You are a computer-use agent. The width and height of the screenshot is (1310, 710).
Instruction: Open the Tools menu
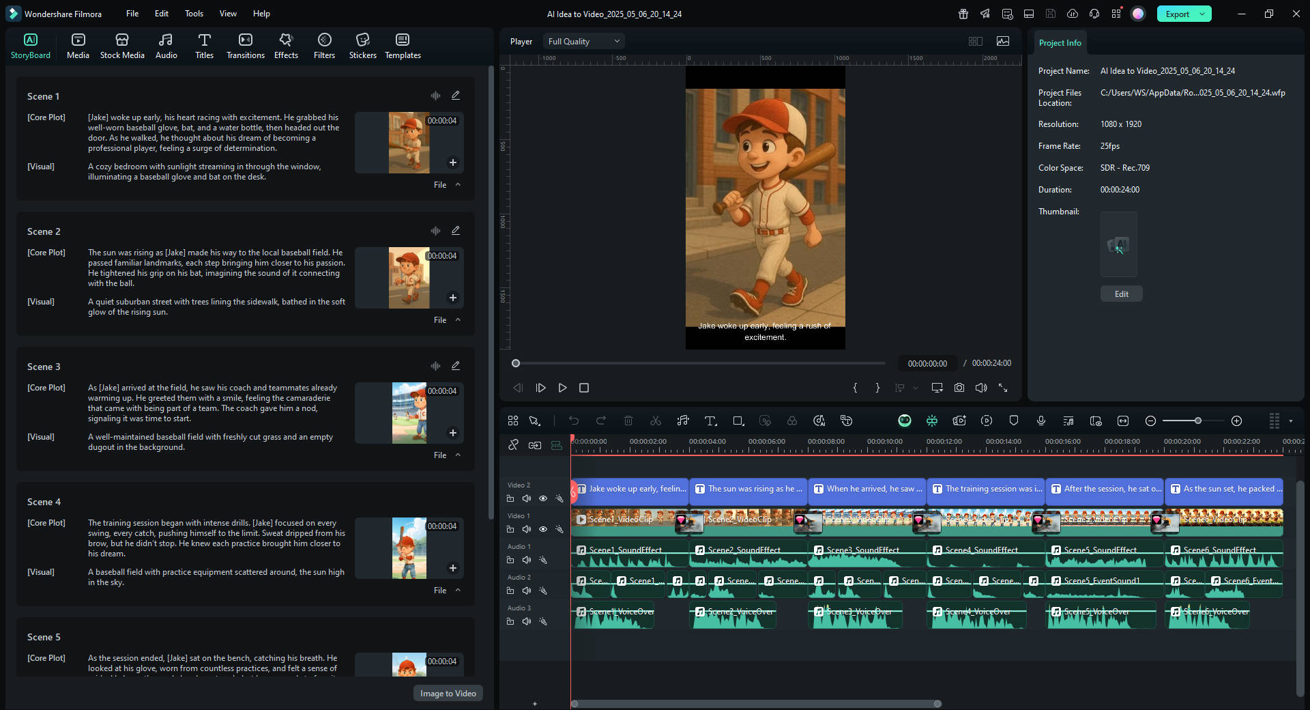(x=194, y=14)
